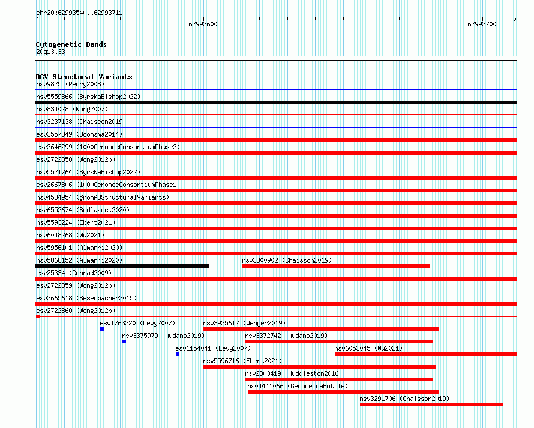Click the nsv4441066 (GenomeinaBottle) text label

click(298, 386)
